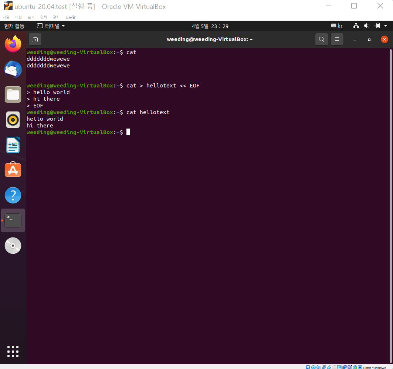
Task: Restore the terminal window size button
Action: 369,39
